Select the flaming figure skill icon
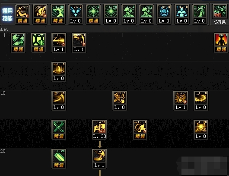This screenshot has width=229, height=176. coord(221,43)
